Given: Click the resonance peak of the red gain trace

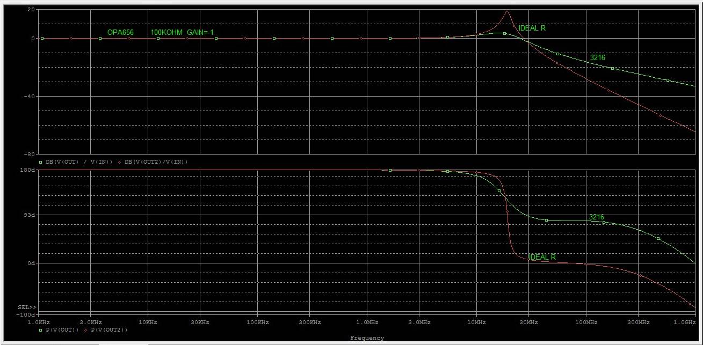Looking at the screenshot, I should tap(507, 11).
